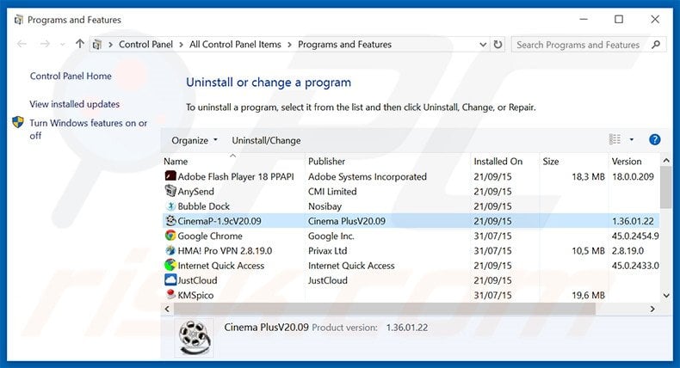Open Turn Windows features on or off
This screenshot has height=368, width=680.
pos(88,129)
